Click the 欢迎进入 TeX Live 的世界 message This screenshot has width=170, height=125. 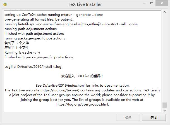82,76
